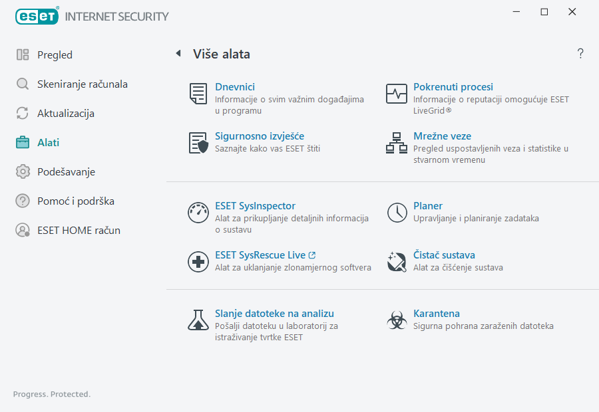The height and width of the screenshot is (412, 599).
Task: Select Skeniranje računala in sidebar
Action: 82,84
